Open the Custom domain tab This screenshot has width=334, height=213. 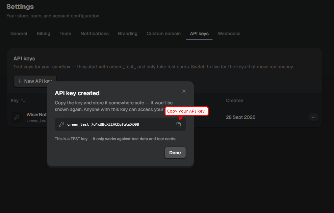tap(164, 33)
